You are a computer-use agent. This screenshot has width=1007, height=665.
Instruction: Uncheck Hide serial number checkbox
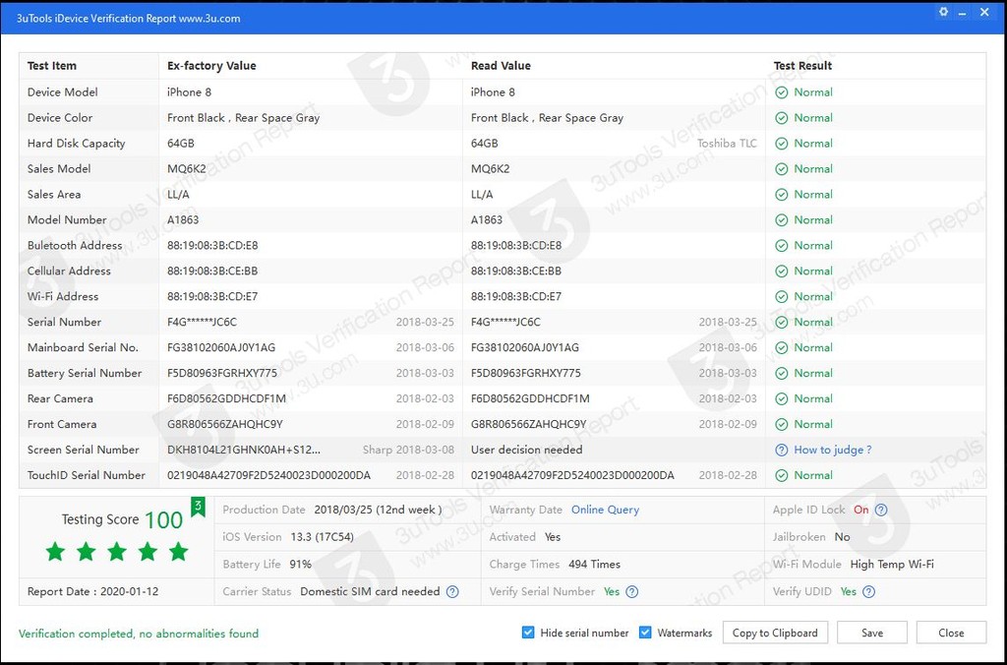click(x=528, y=633)
